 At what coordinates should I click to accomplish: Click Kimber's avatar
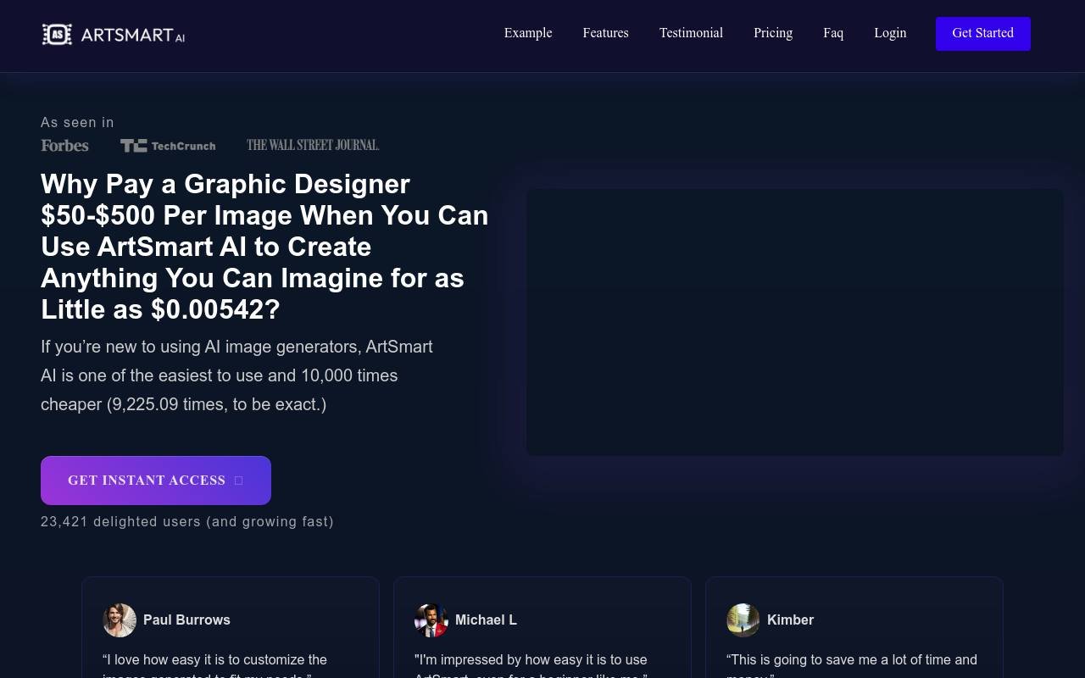pos(743,620)
